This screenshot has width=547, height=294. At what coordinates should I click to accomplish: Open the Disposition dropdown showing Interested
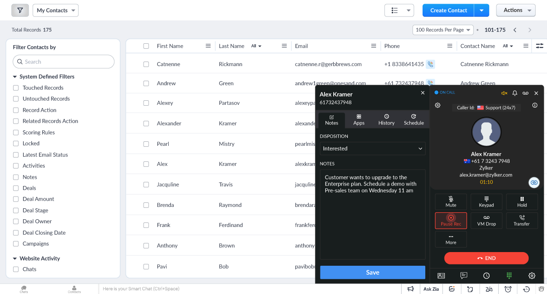coord(372,149)
